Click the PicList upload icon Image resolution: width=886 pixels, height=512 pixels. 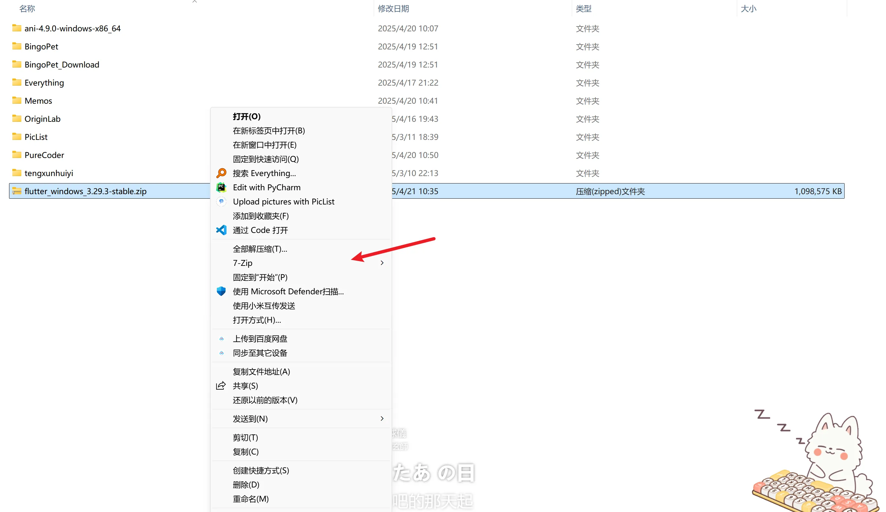(x=221, y=202)
